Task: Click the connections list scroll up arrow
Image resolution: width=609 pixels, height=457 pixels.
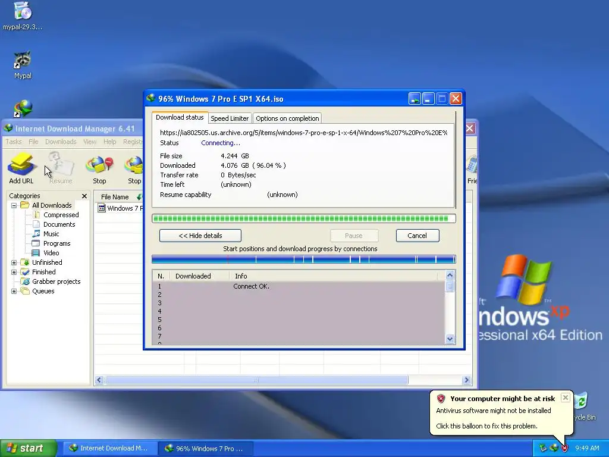Action: click(450, 275)
